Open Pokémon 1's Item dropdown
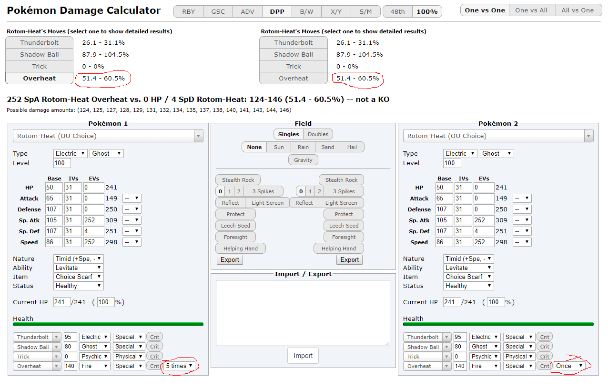This screenshot has width=608, height=388. pos(79,277)
